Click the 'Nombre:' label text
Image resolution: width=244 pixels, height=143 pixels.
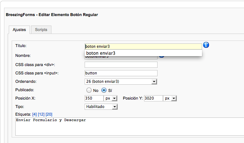(23, 55)
